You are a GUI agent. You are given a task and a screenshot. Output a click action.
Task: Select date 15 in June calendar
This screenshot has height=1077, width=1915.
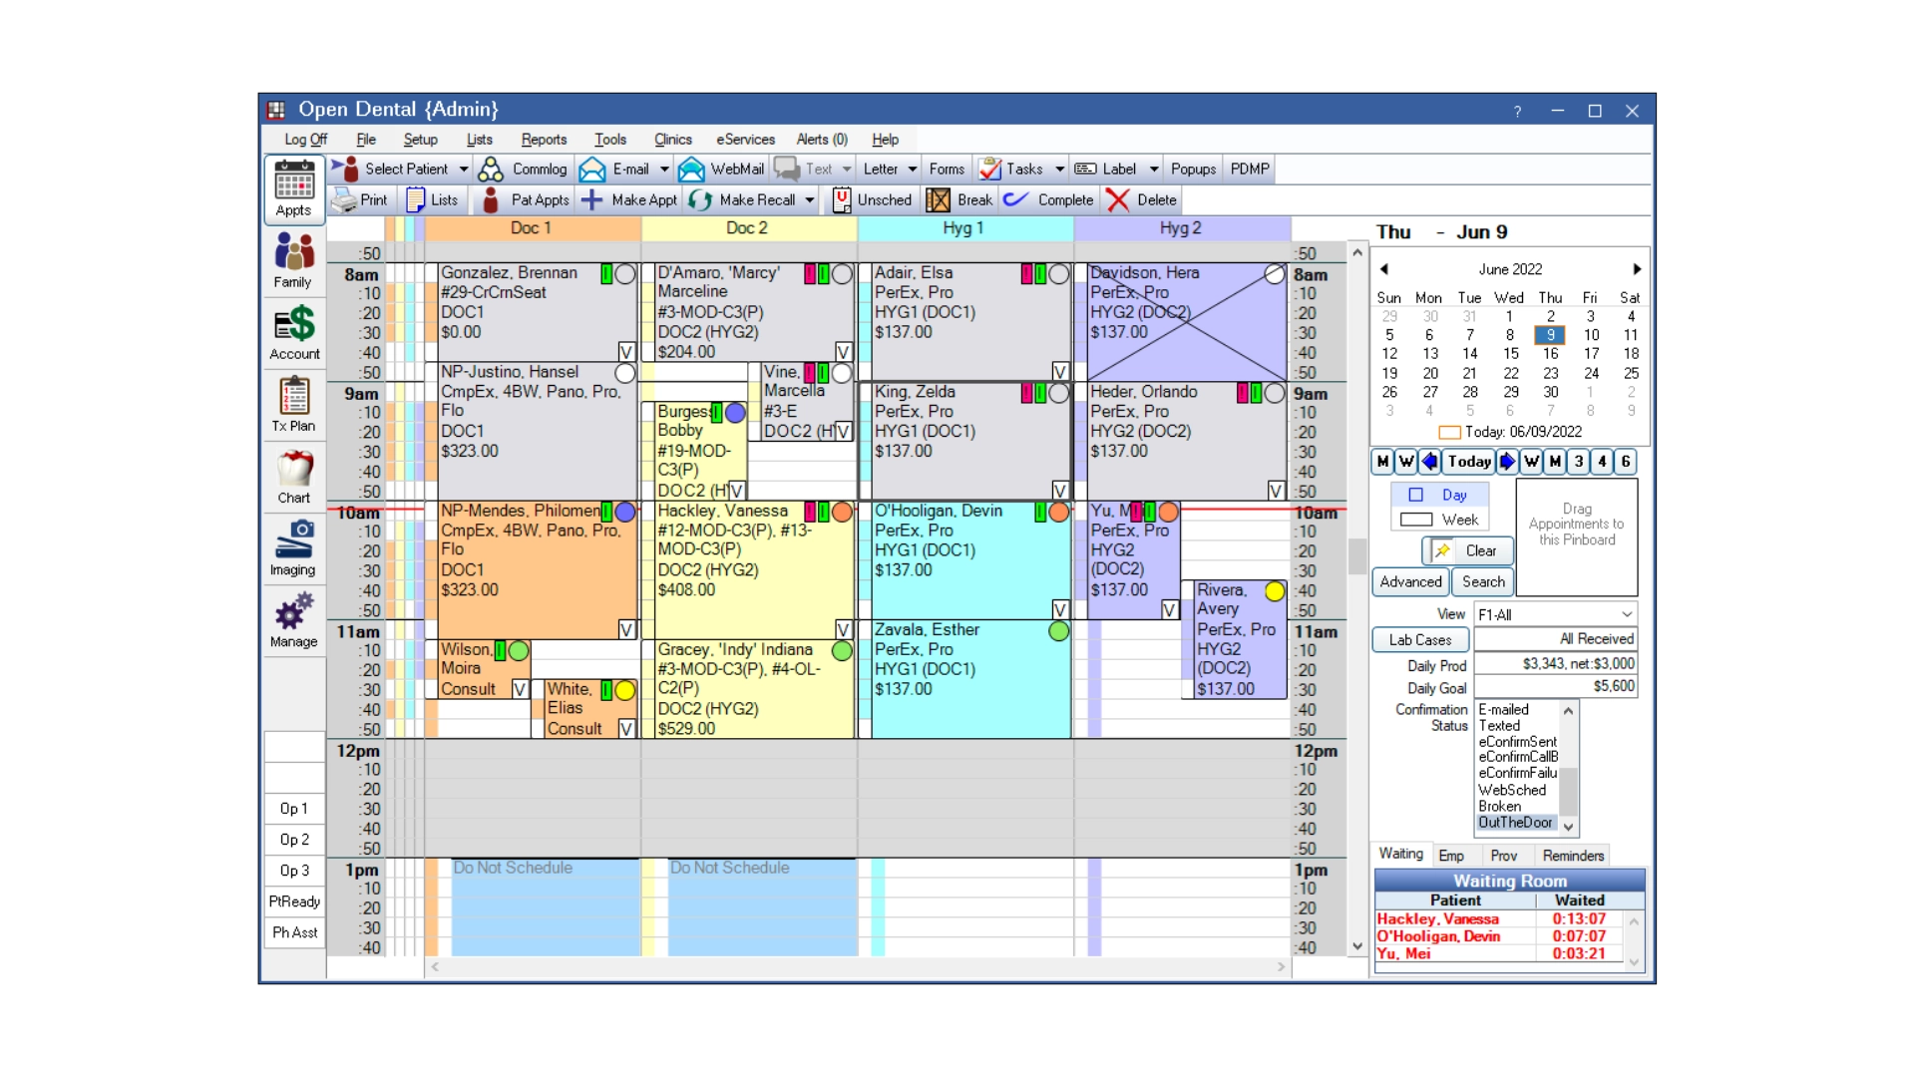(x=1510, y=352)
